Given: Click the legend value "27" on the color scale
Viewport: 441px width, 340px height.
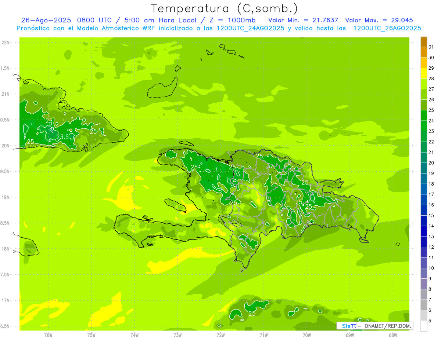Looking at the screenshot, I should point(431,89).
